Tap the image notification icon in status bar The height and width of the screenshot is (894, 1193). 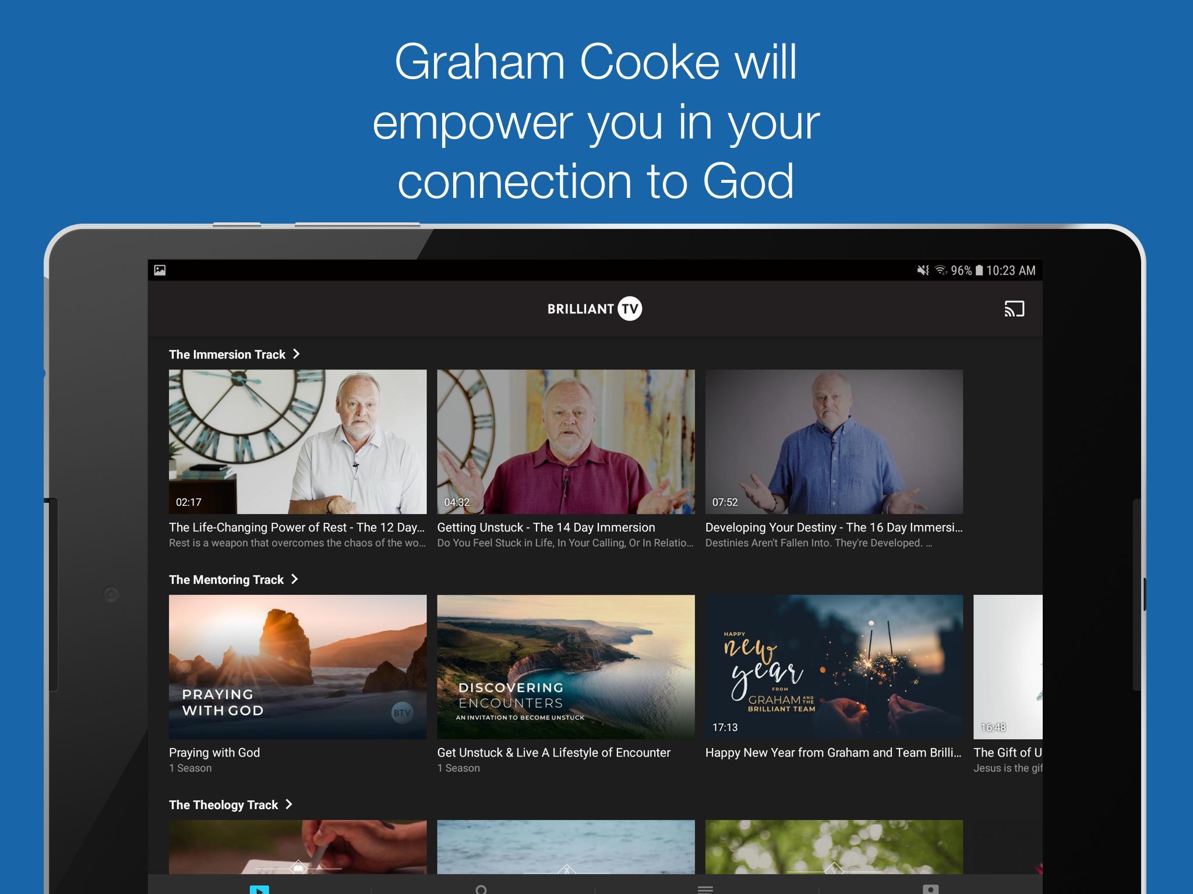(160, 270)
